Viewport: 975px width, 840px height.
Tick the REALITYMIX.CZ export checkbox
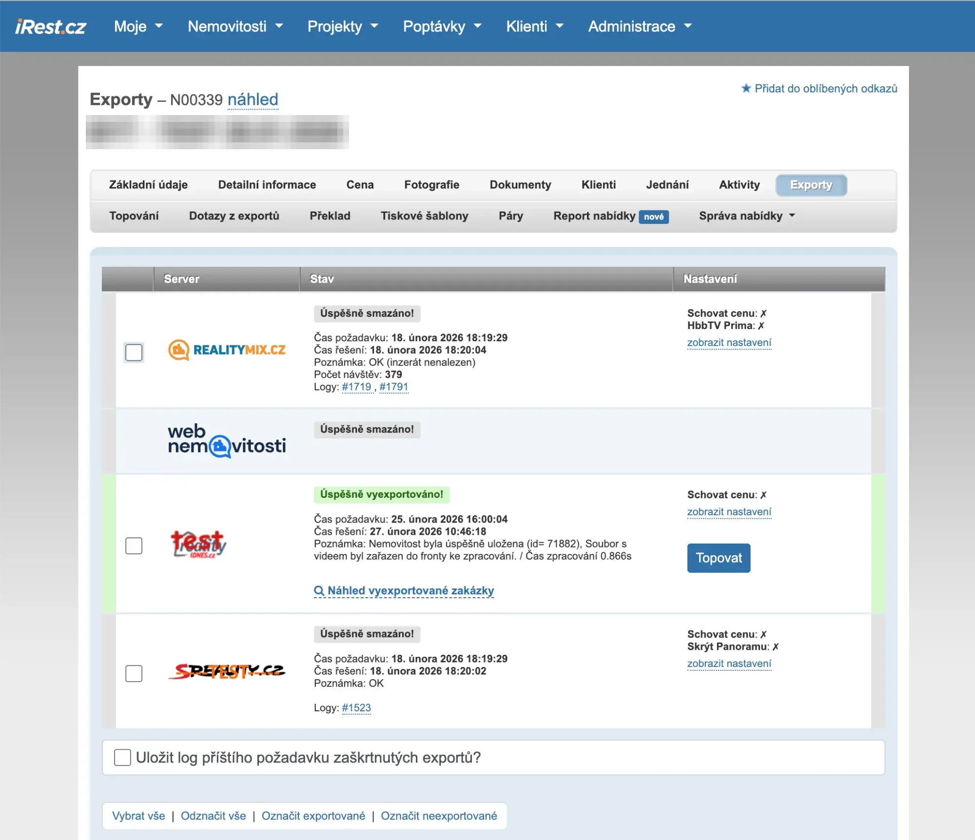pyautogui.click(x=134, y=352)
